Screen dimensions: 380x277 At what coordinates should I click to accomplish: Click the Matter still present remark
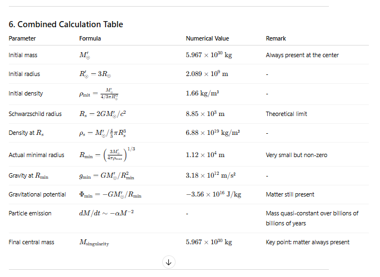pyautogui.click(x=290, y=194)
